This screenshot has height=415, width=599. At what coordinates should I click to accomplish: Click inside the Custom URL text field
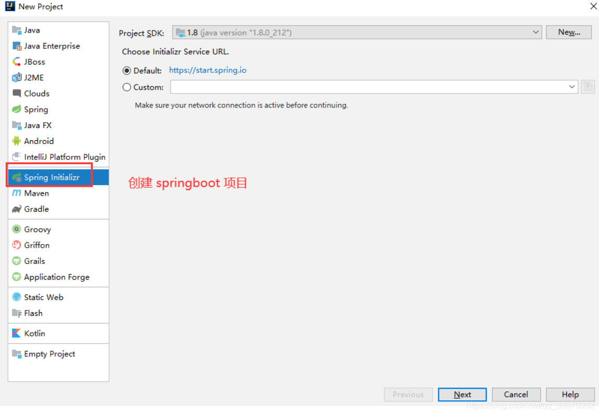pos(368,87)
